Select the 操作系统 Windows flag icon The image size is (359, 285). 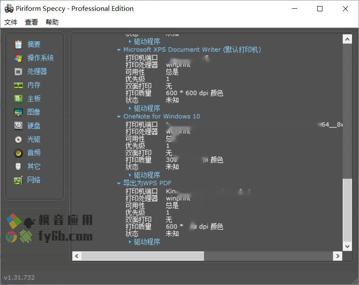click(x=18, y=58)
